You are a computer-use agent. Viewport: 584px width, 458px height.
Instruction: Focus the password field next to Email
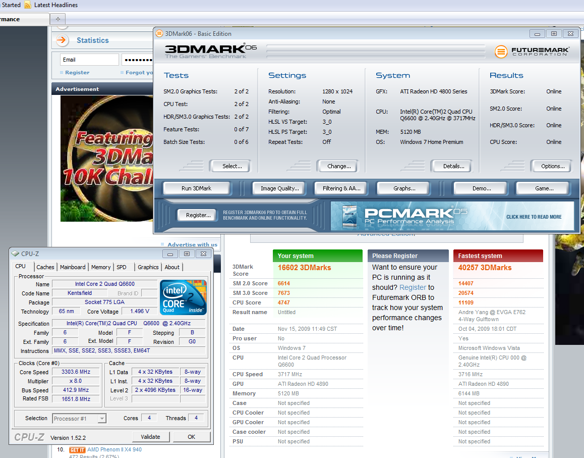138,60
